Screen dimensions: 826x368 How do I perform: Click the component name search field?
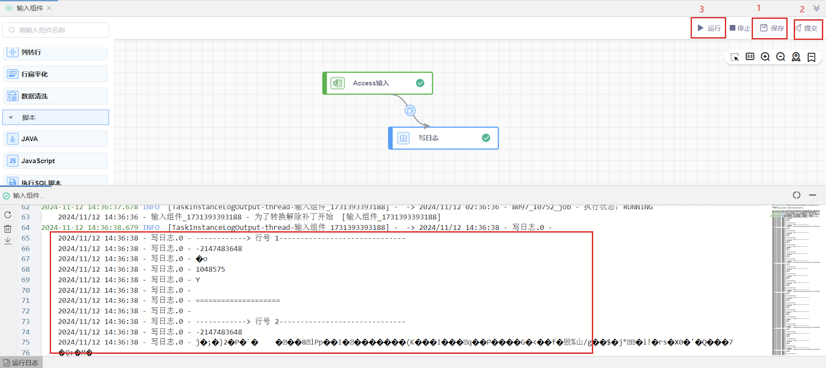(x=56, y=30)
